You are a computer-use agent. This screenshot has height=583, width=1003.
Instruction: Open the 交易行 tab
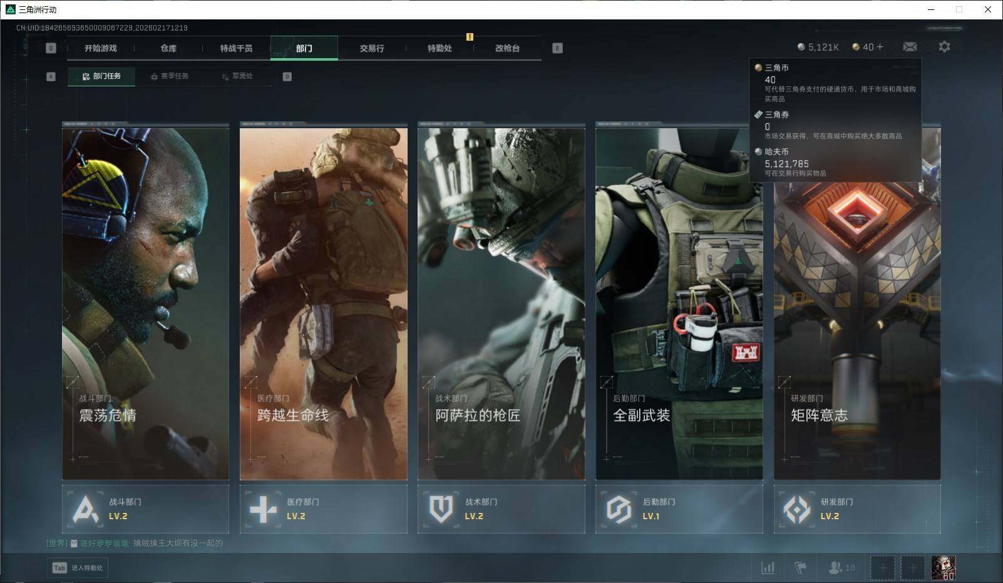click(372, 48)
